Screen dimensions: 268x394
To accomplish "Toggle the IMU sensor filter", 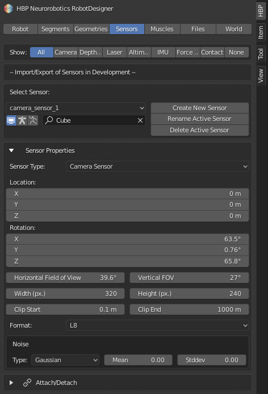I will coord(163,52).
